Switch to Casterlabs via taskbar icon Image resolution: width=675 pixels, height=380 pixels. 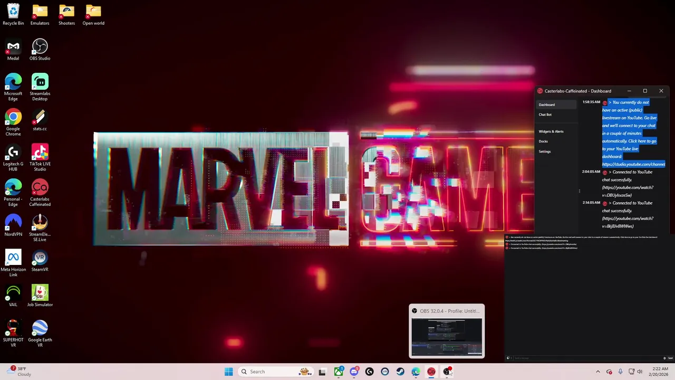tap(431, 372)
